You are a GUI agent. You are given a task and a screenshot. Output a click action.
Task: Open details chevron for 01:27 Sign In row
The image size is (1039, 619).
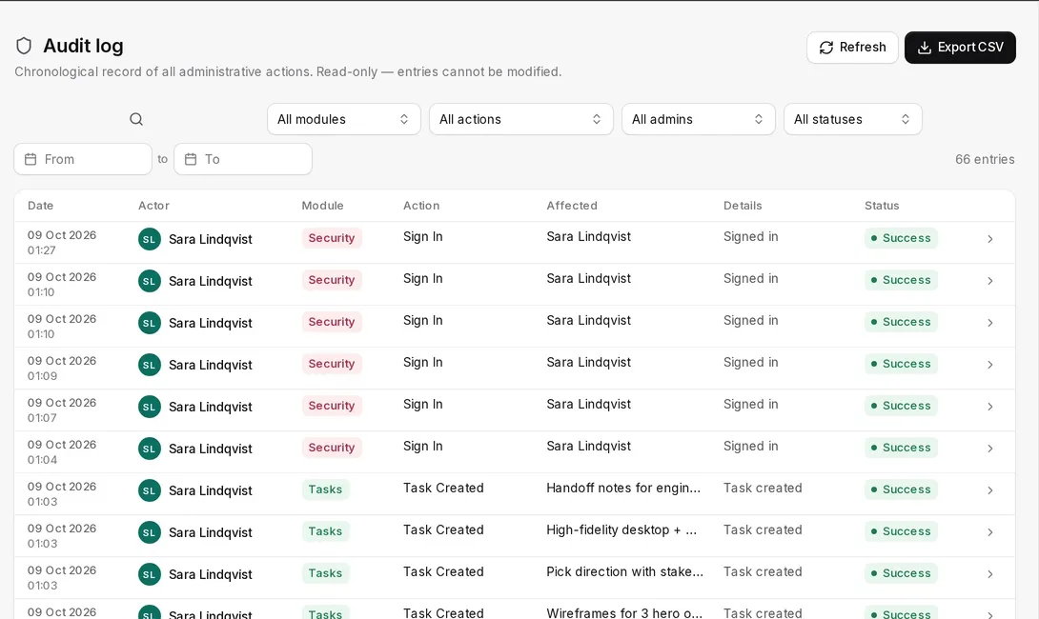(x=990, y=239)
